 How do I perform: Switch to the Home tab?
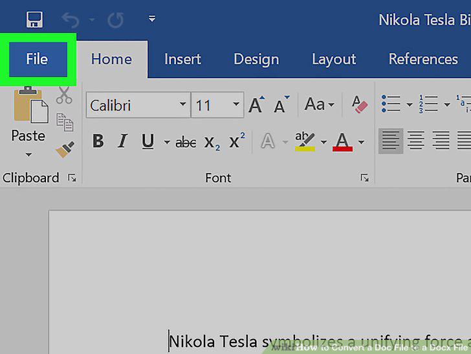click(x=111, y=59)
